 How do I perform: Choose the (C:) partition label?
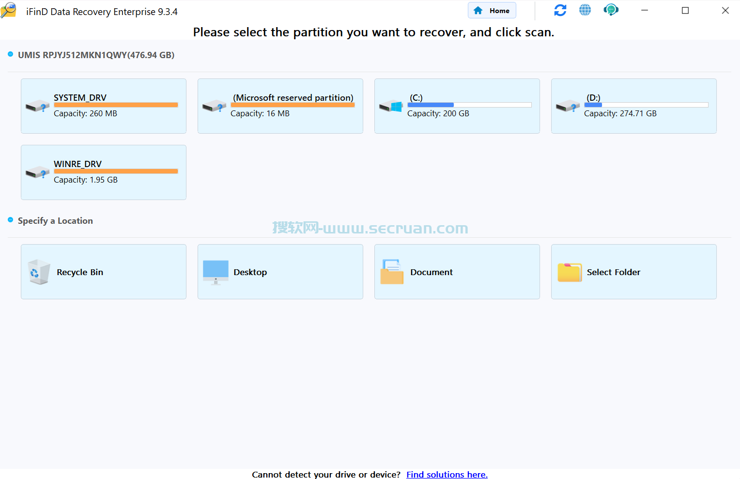(x=416, y=97)
